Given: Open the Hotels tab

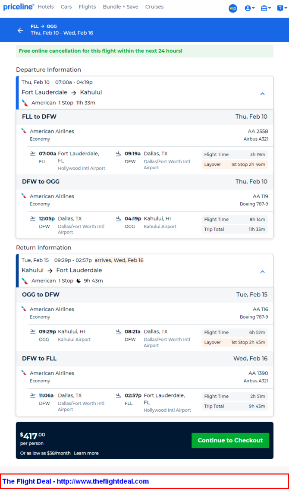Looking at the screenshot, I should [x=46, y=7].
